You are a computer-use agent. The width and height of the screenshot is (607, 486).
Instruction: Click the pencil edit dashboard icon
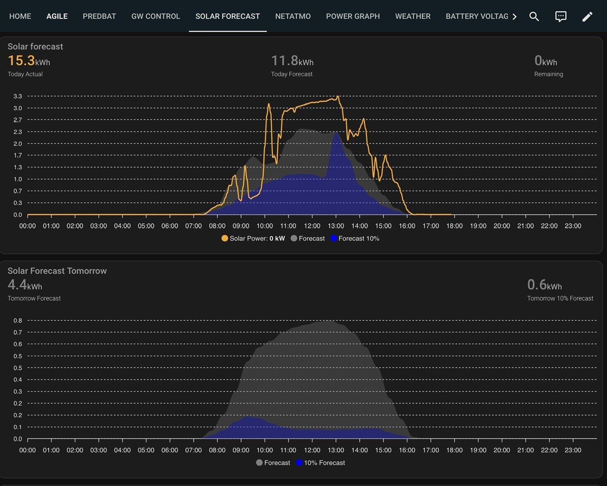tap(587, 17)
